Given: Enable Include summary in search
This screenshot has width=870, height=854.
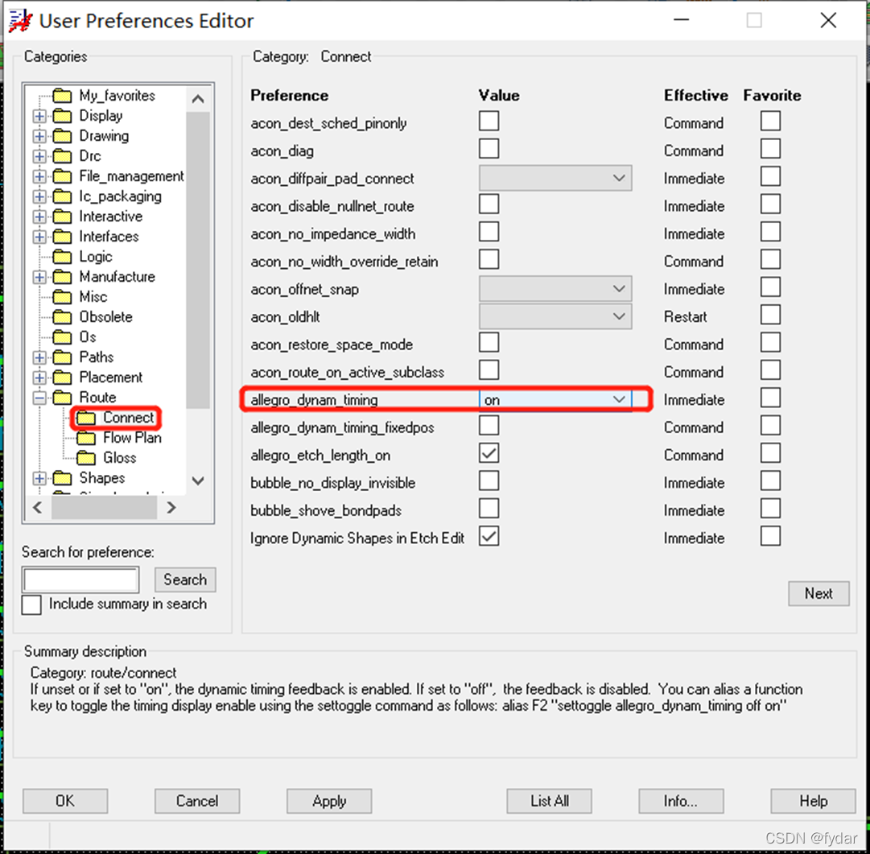Looking at the screenshot, I should [x=31, y=605].
